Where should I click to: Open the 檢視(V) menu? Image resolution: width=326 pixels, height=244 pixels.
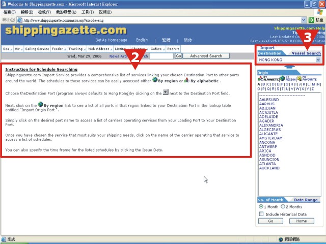tap(44, 12)
